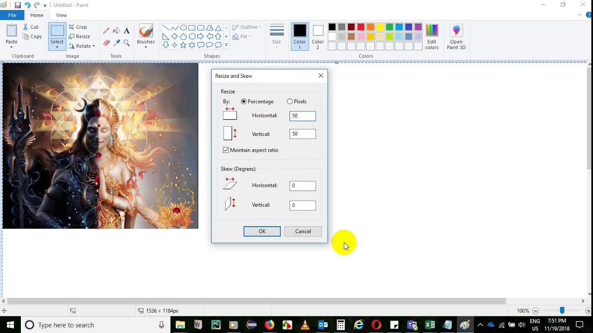Viewport: 593px width, 333px height.
Task: Open Firefox from the taskbar
Action: [x=269, y=325]
